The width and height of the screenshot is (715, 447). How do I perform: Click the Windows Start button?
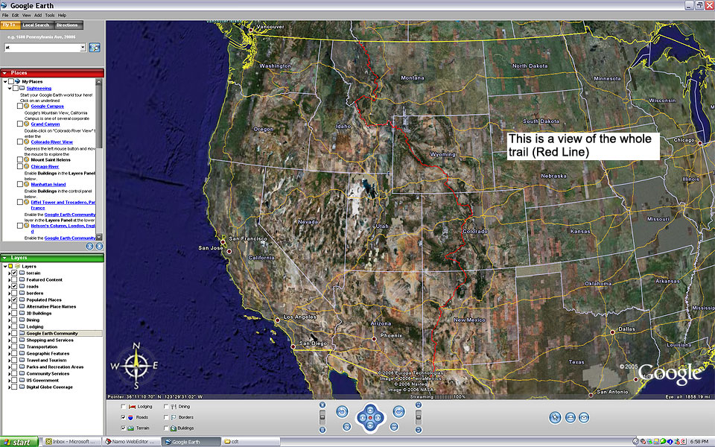tap(19, 442)
